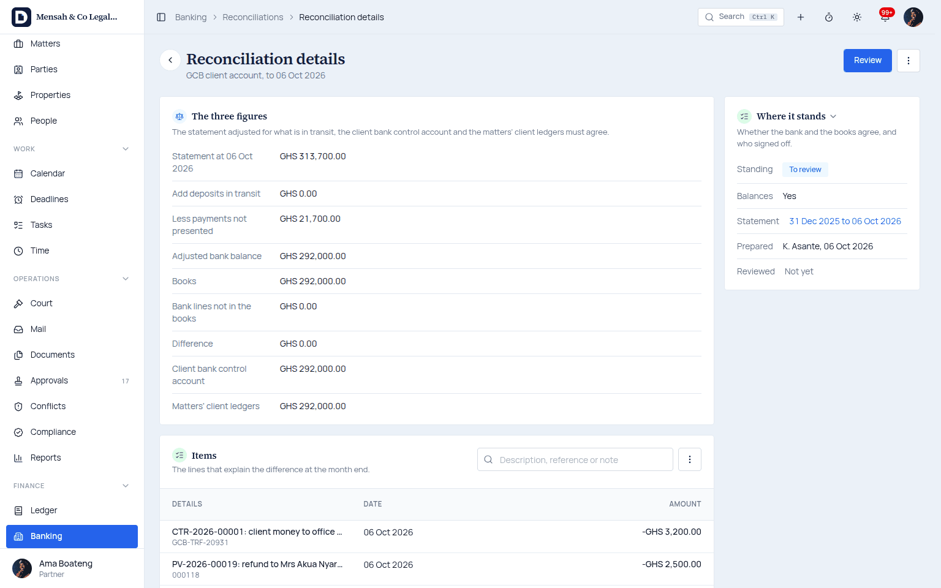Click the CTR-2026-00001 item row
941x588 pixels.
(437, 537)
